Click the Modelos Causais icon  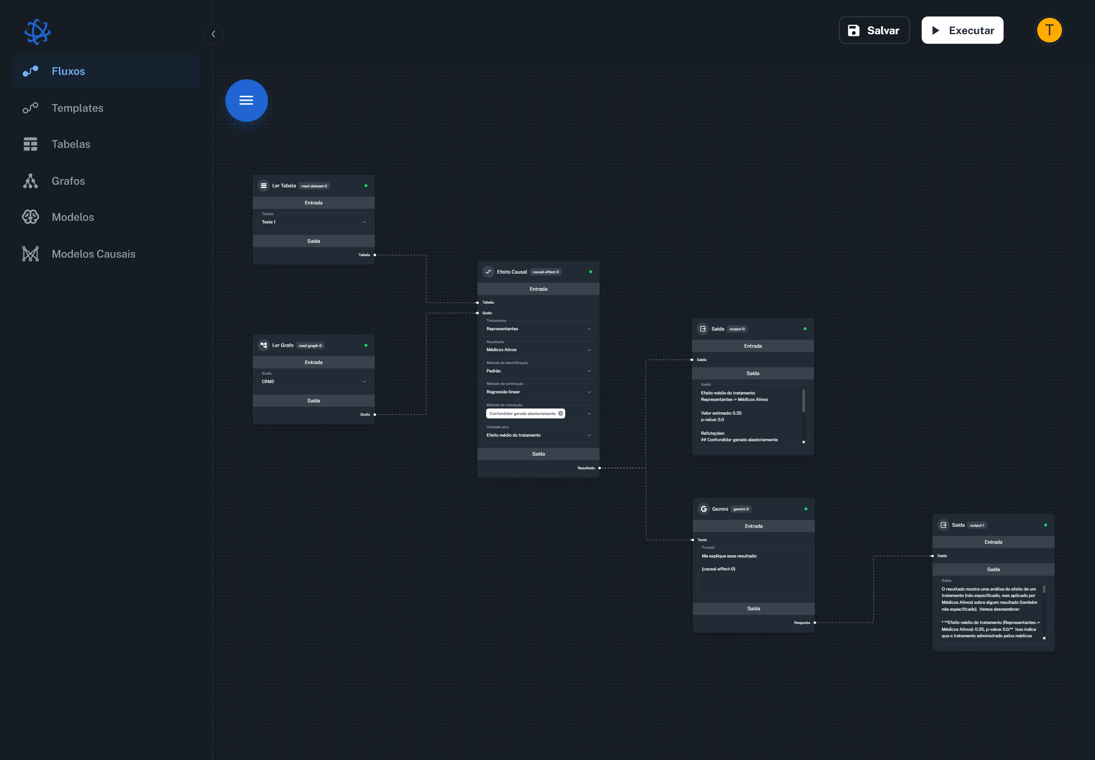point(30,254)
